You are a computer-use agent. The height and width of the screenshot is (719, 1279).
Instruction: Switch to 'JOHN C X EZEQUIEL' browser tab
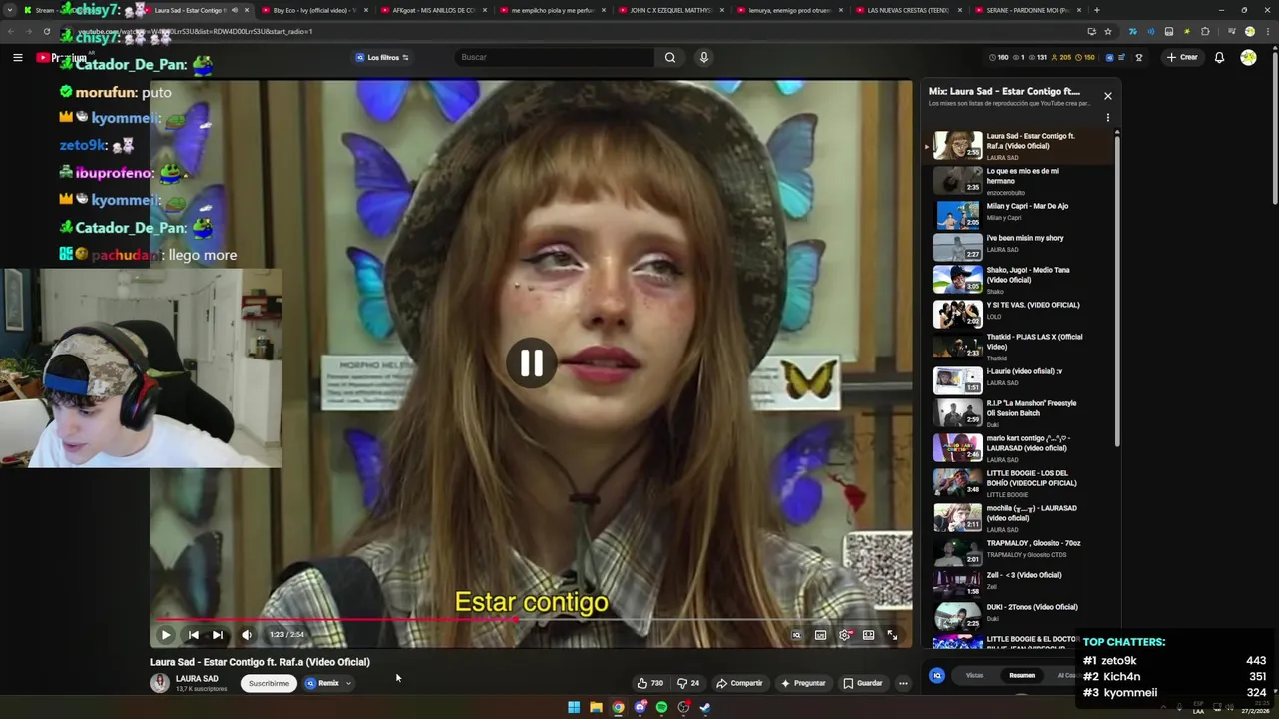coord(670,10)
